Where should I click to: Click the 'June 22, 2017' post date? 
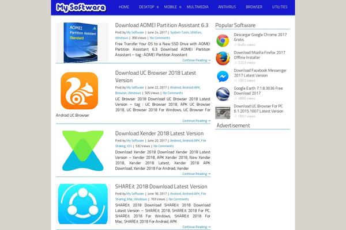coord(157,87)
